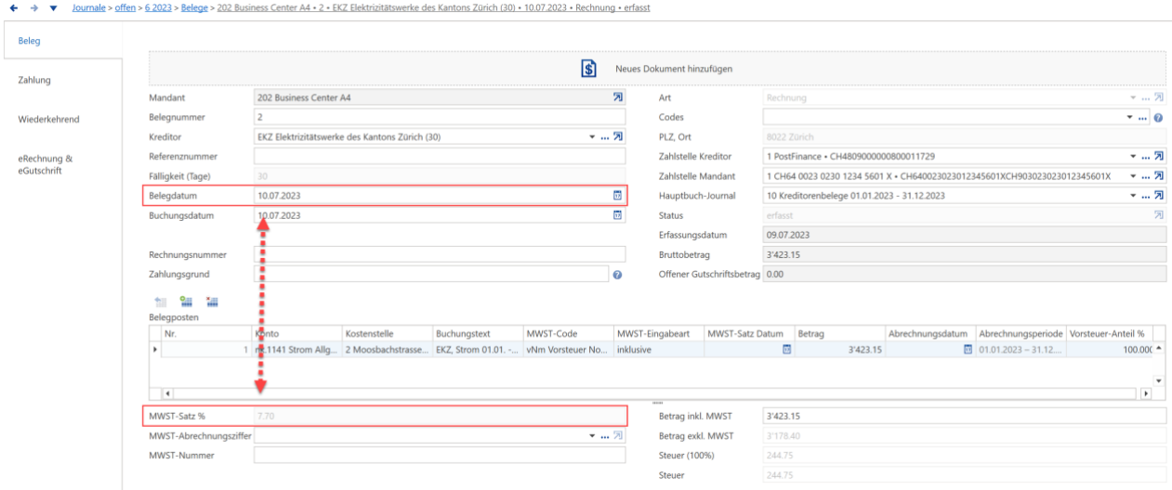Sort by the Buchungstext column header
The height and width of the screenshot is (490, 1172).
pyautogui.click(x=477, y=333)
